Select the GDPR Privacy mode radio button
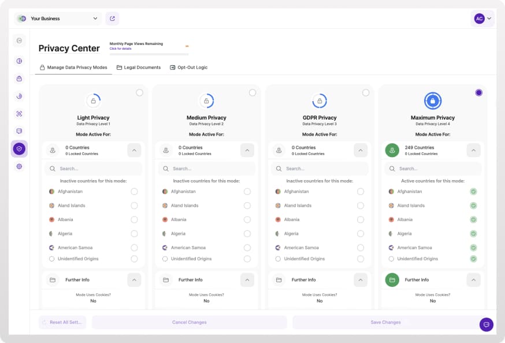The image size is (505, 343). click(366, 93)
